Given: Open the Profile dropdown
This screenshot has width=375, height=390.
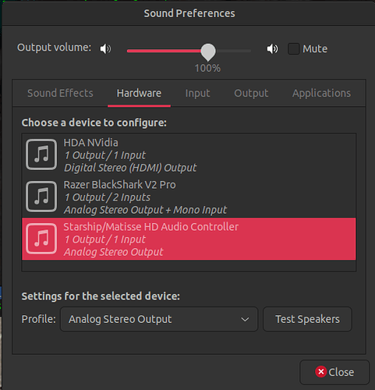Looking at the screenshot, I should coord(159,319).
